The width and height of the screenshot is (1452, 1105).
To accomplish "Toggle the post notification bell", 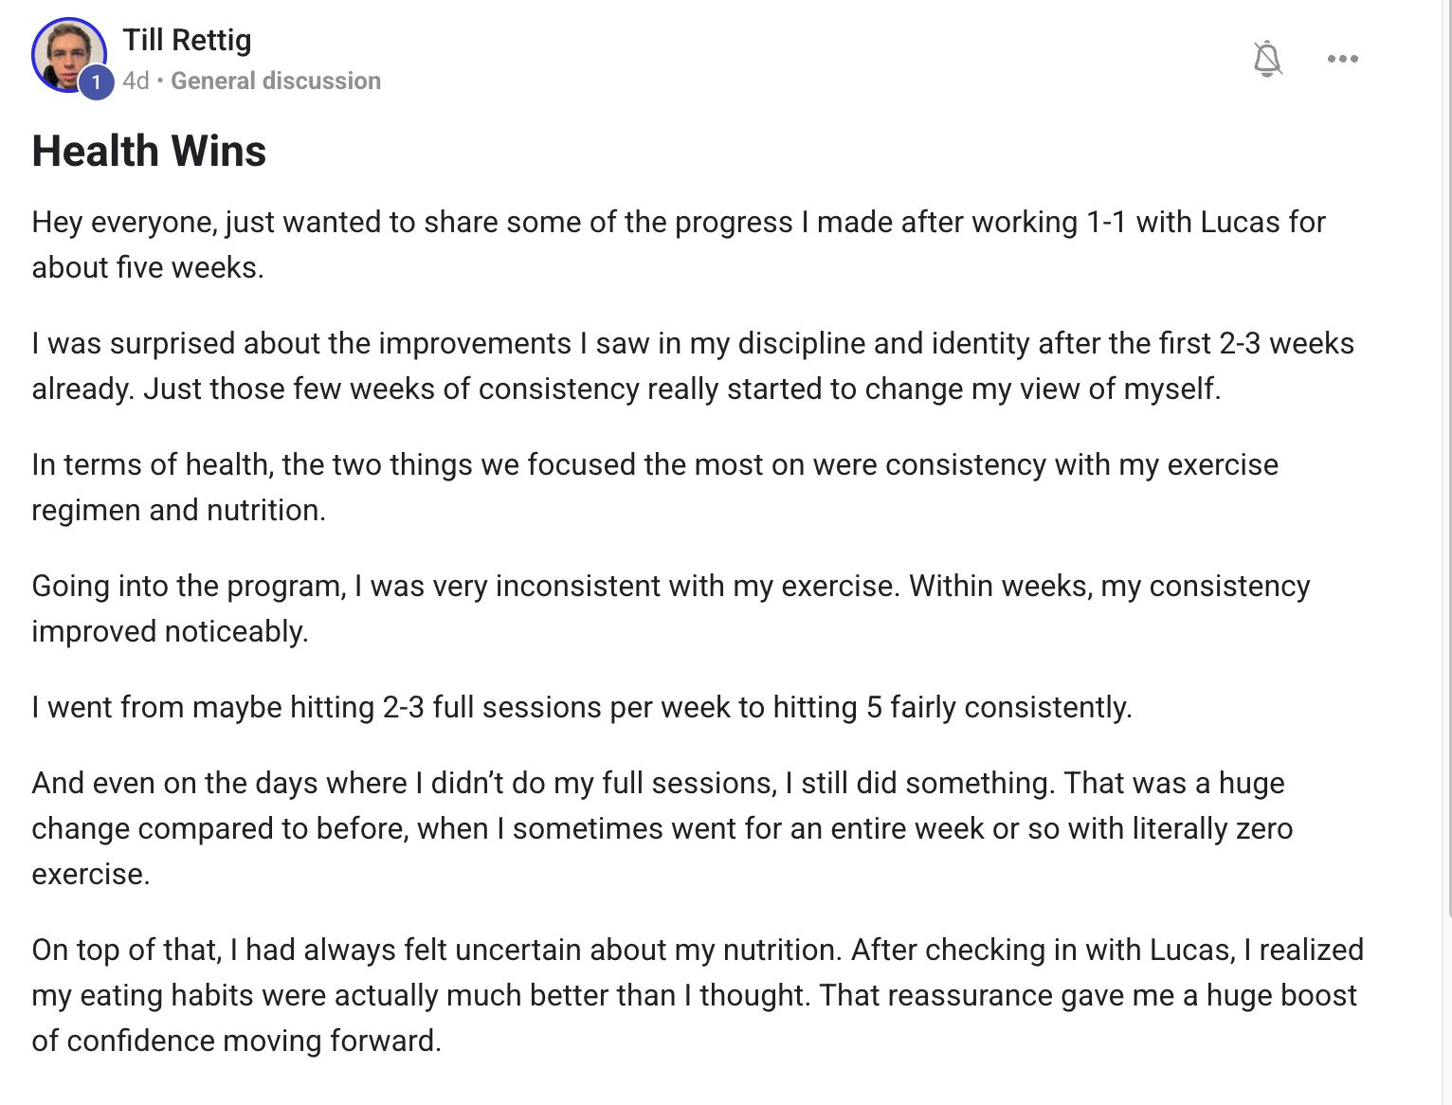I will point(1267,59).
